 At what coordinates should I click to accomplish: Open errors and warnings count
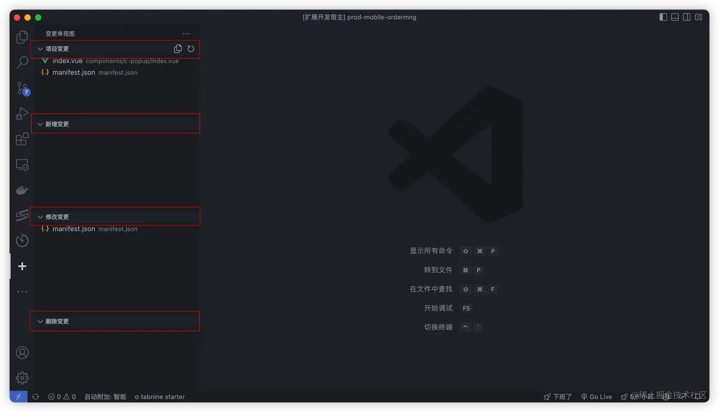pyautogui.click(x=62, y=396)
